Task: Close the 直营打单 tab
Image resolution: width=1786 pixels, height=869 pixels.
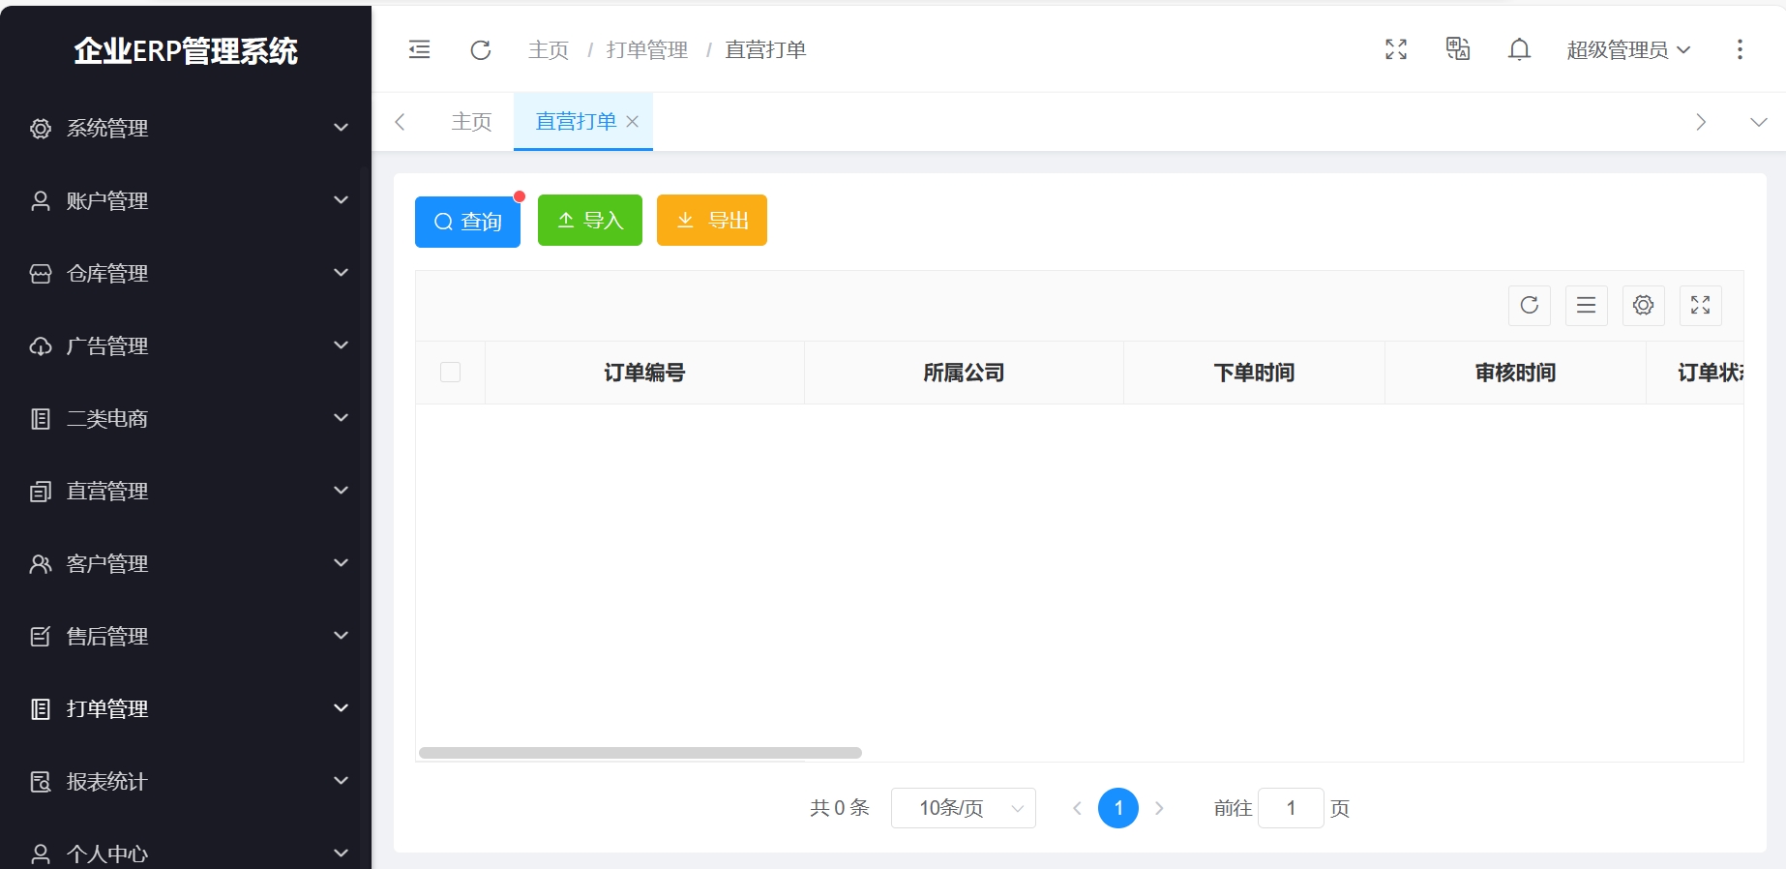Action: (632, 122)
